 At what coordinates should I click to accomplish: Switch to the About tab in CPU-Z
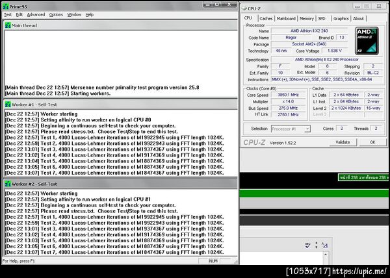[x=358, y=19]
